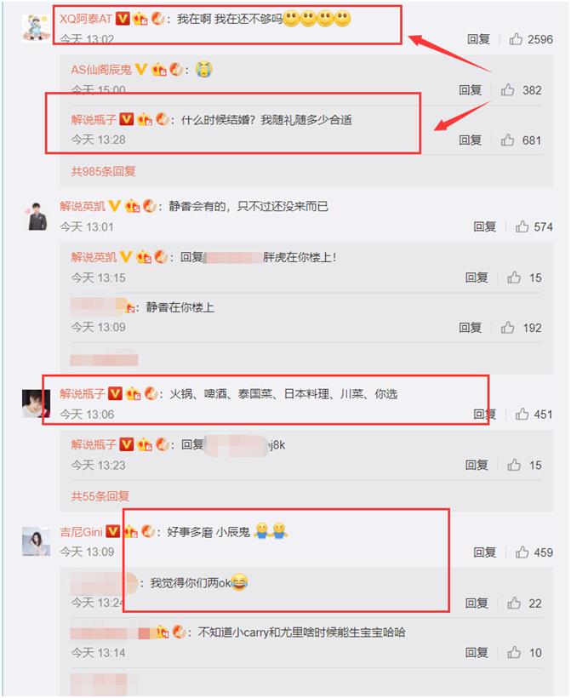Like the comment showing 382 likes

point(508,90)
